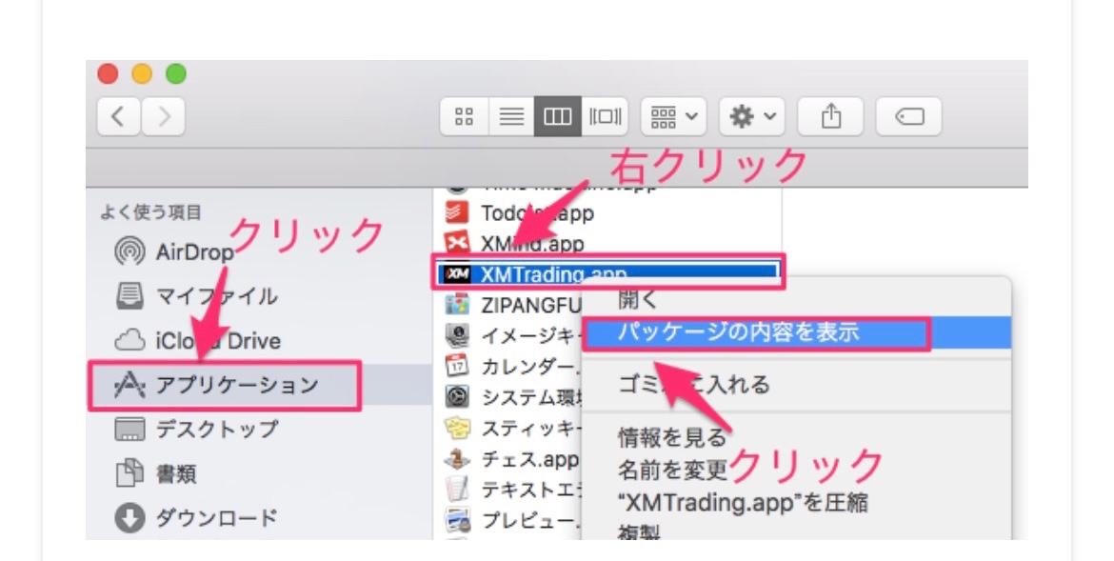Click the アプリケーション sidebar icon

(x=129, y=386)
